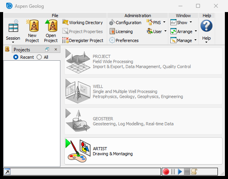Click the oil field PROJECT image
Image resolution: width=228 pixels, height=179 pixels.
point(78,62)
